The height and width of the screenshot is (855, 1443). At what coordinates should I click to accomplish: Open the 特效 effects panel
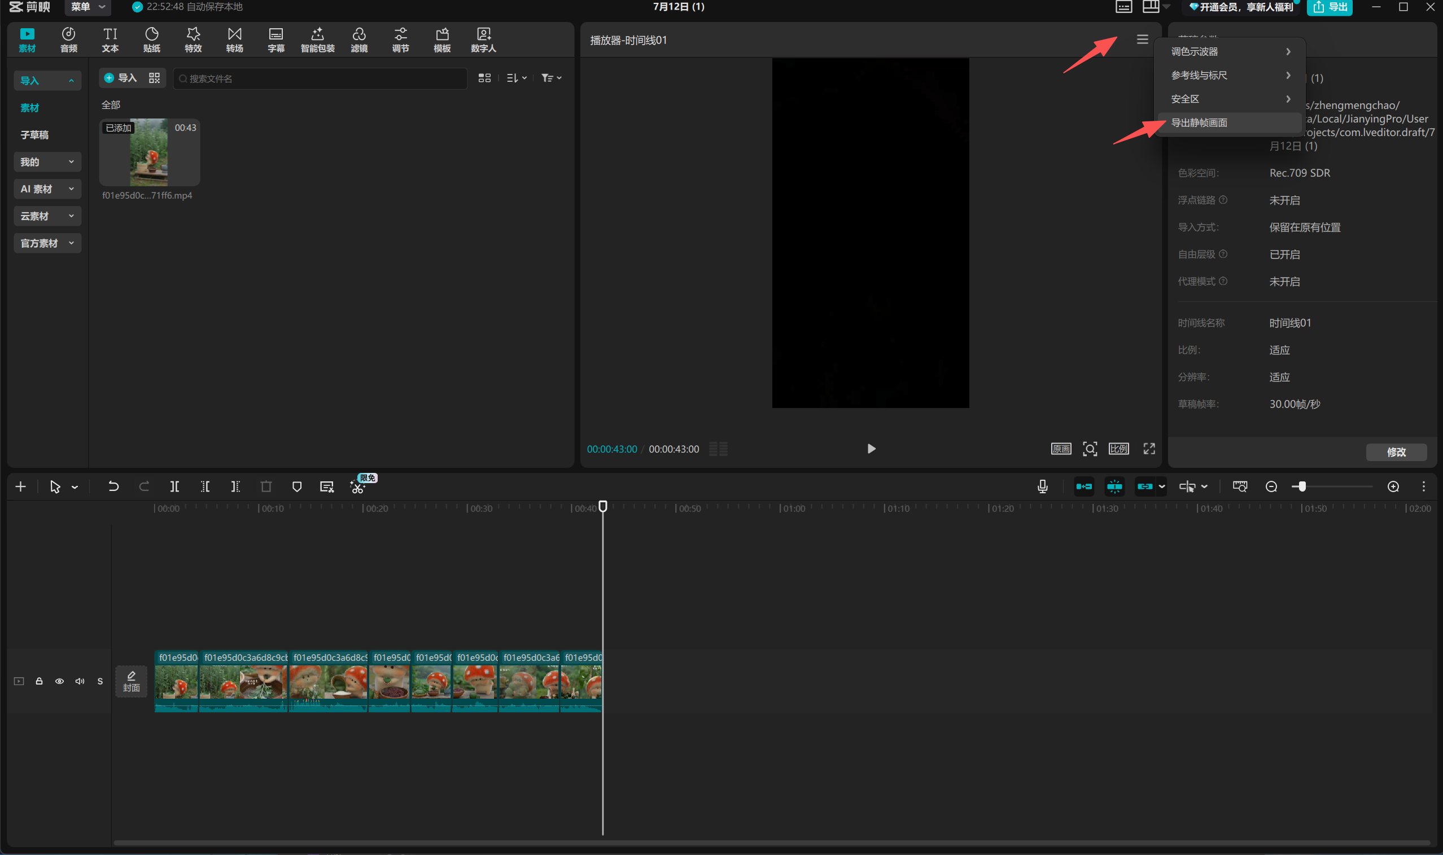point(193,40)
